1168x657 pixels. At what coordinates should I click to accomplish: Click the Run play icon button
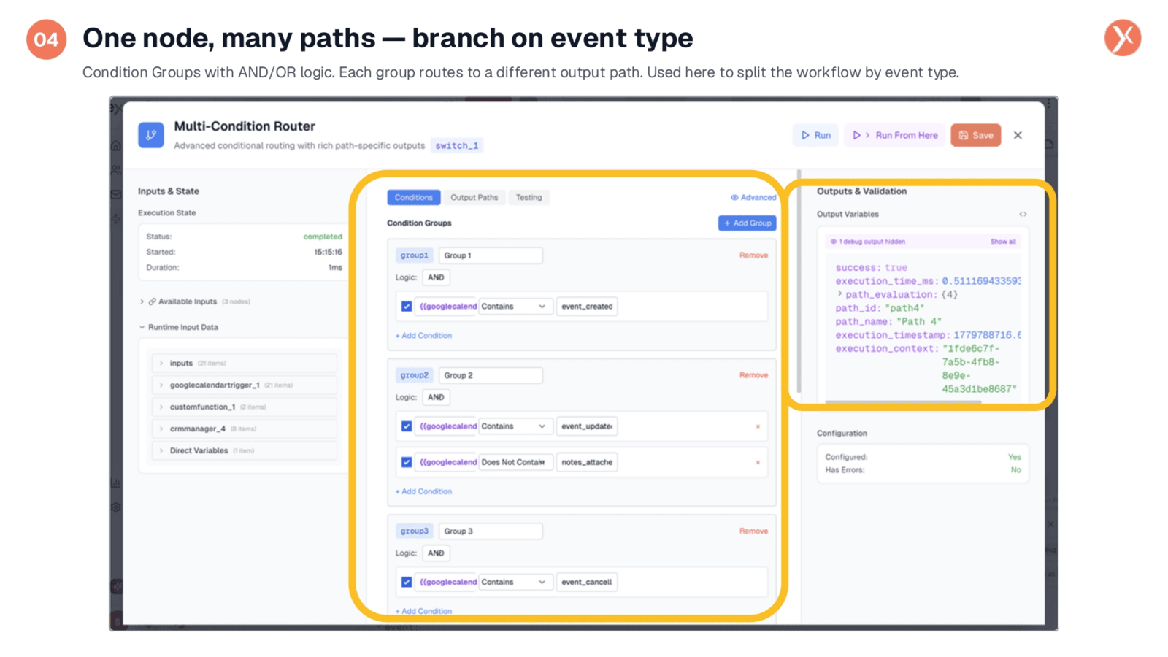tap(815, 135)
